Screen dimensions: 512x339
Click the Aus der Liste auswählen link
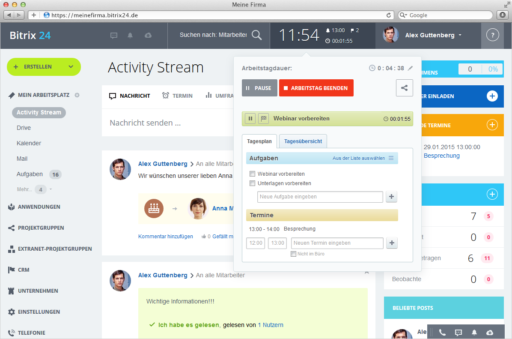pos(359,158)
